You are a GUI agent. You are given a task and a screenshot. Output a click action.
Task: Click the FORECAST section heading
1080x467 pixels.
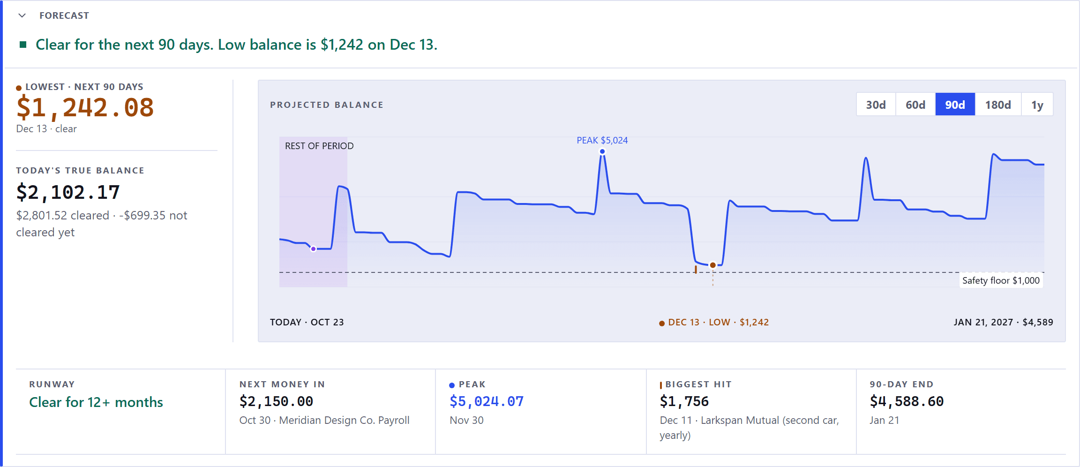click(x=64, y=15)
